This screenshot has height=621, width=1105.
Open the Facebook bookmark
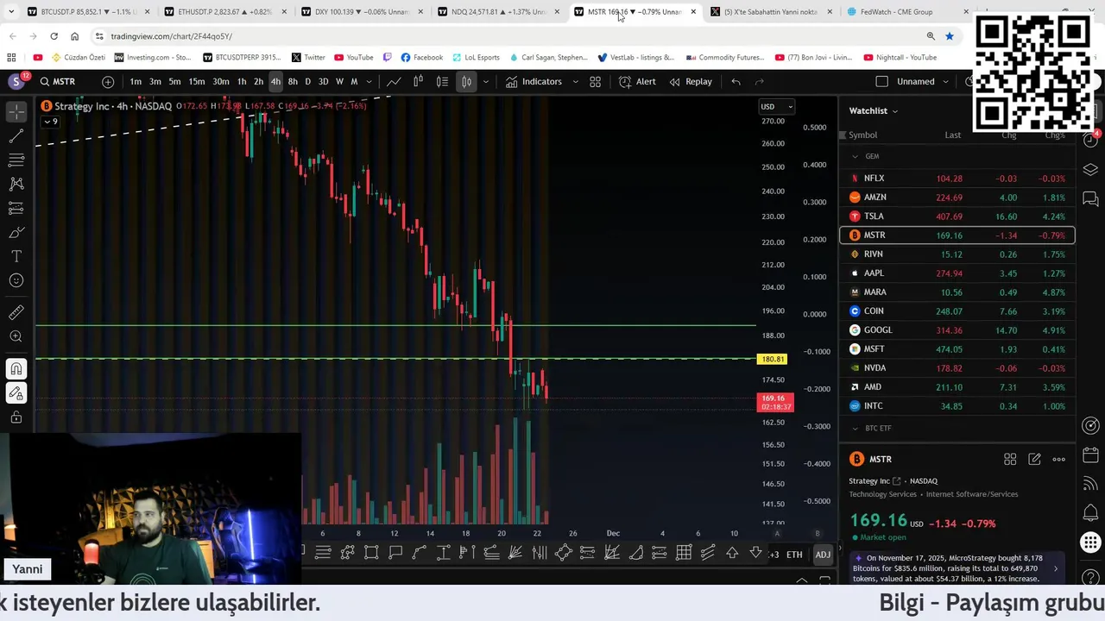[422, 58]
